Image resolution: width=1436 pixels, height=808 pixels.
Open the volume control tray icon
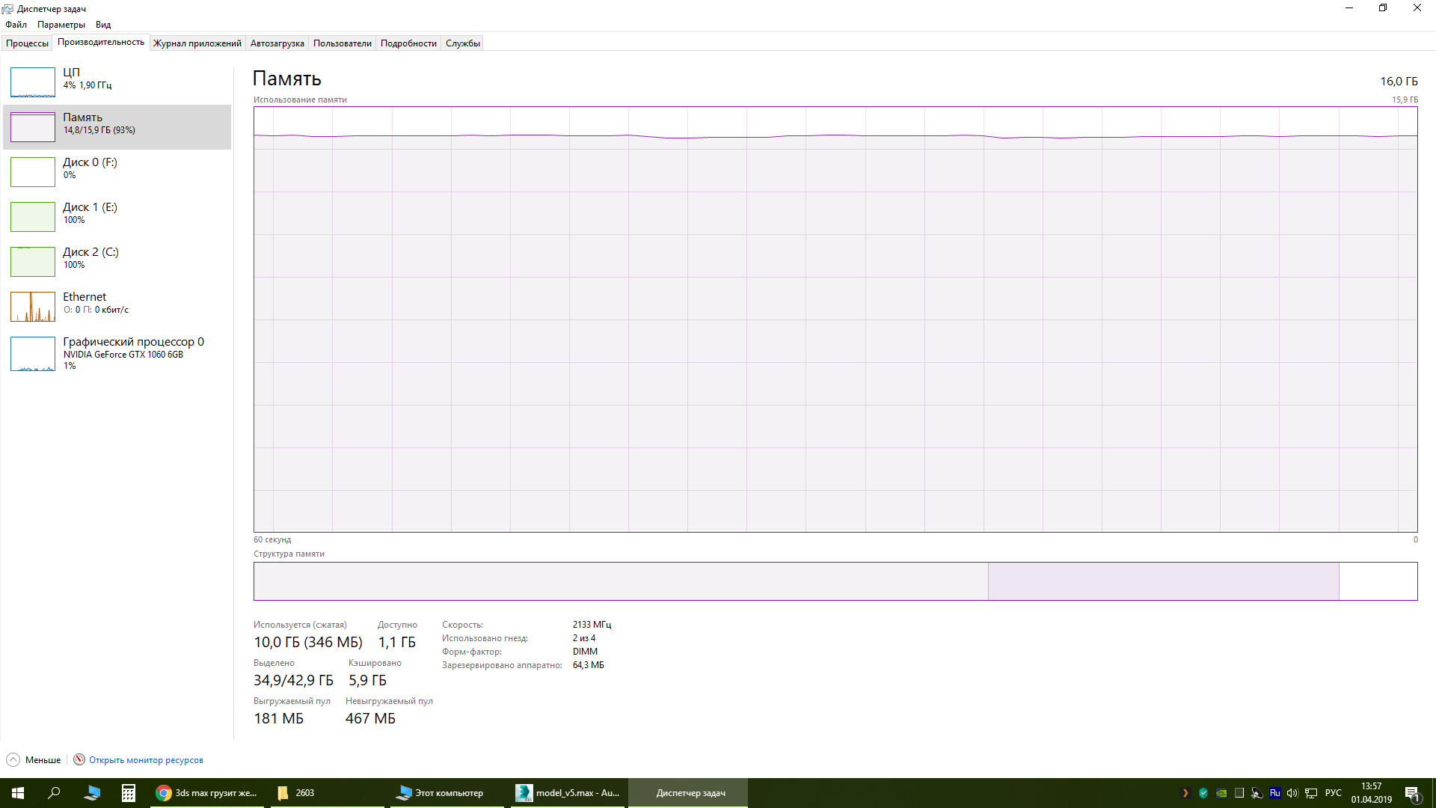pyautogui.click(x=1292, y=793)
